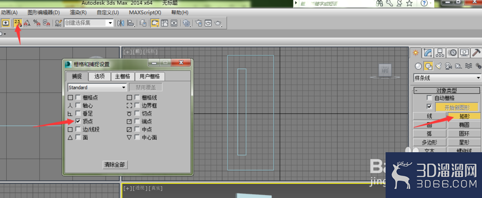Open the Curve Editor icon
Viewport: 482px width, 198px height.
tap(164, 23)
